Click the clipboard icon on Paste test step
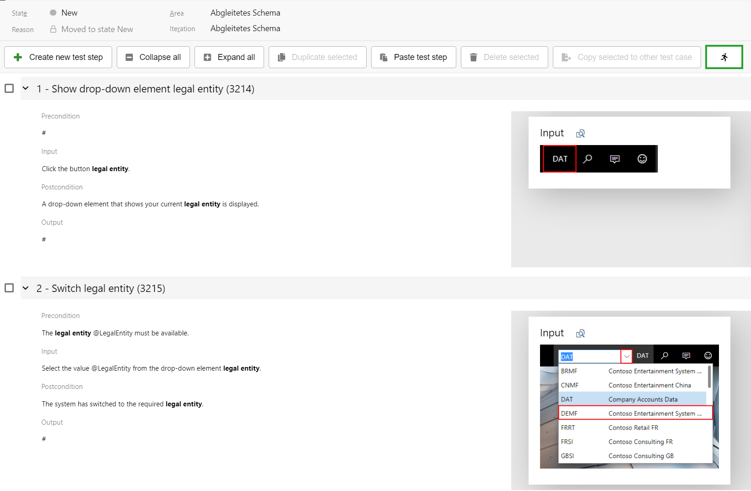The width and height of the screenshot is (751, 491). pos(384,57)
